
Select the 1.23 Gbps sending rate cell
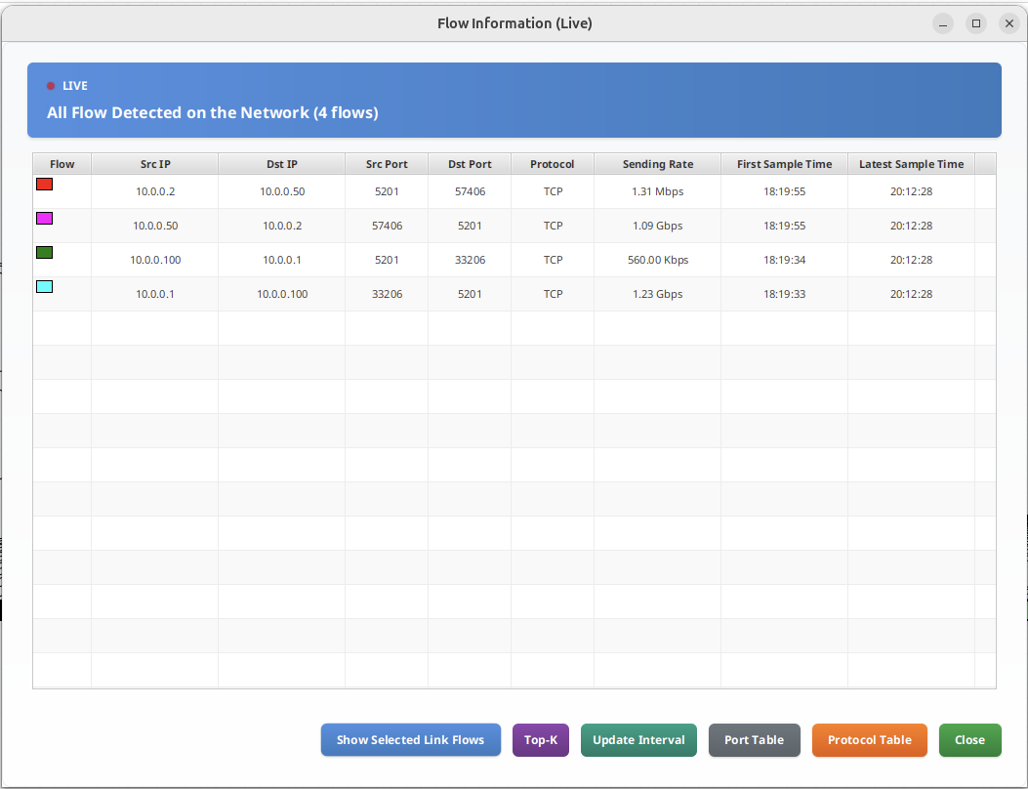pos(658,294)
